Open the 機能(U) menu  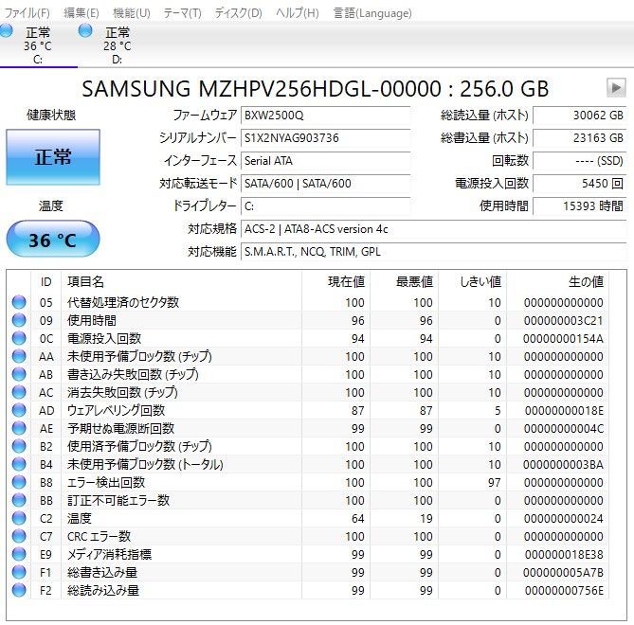132,13
